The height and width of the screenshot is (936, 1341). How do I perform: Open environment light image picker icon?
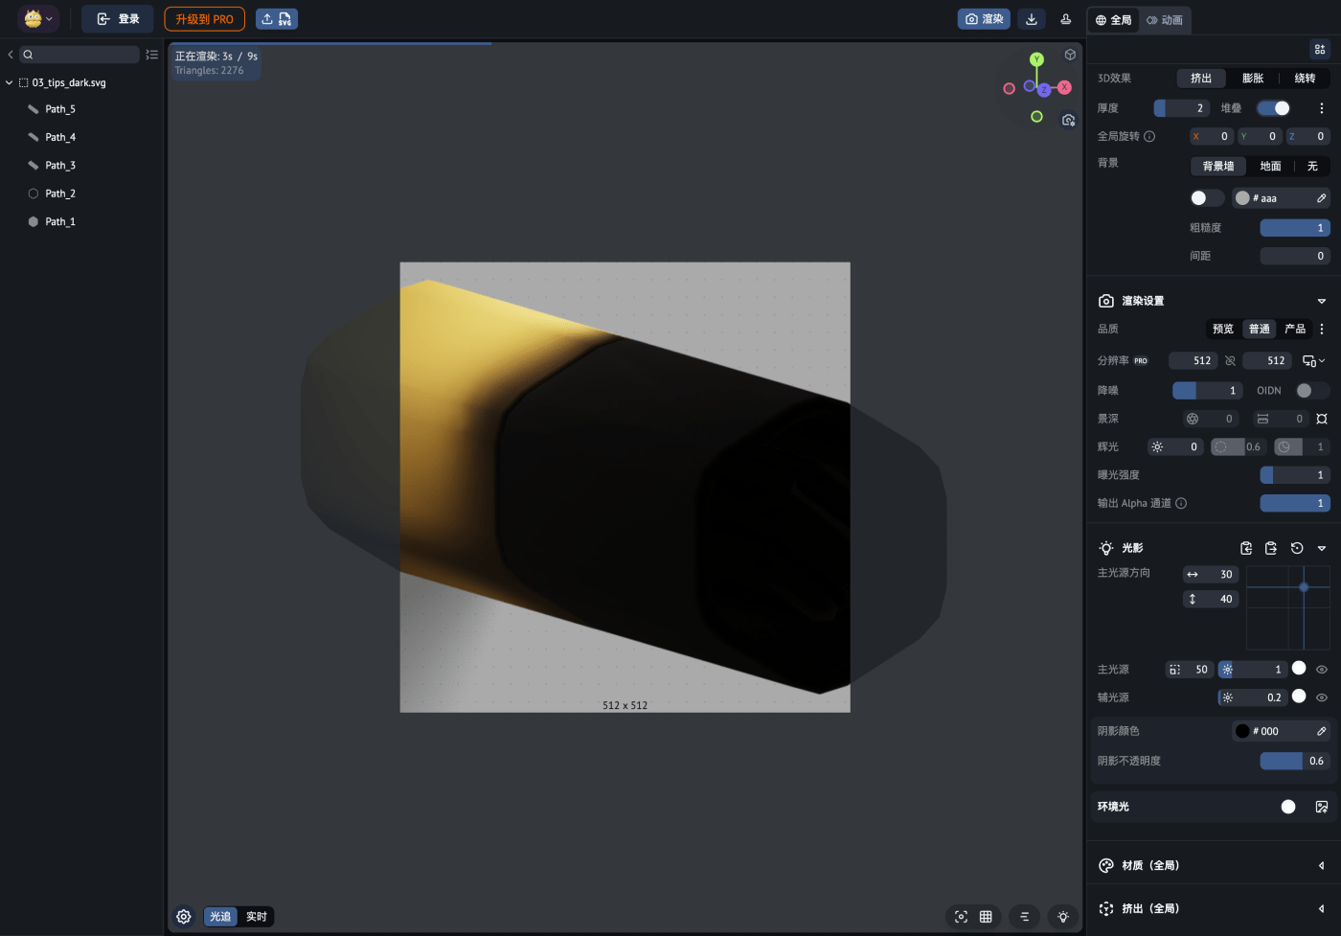[x=1322, y=807]
